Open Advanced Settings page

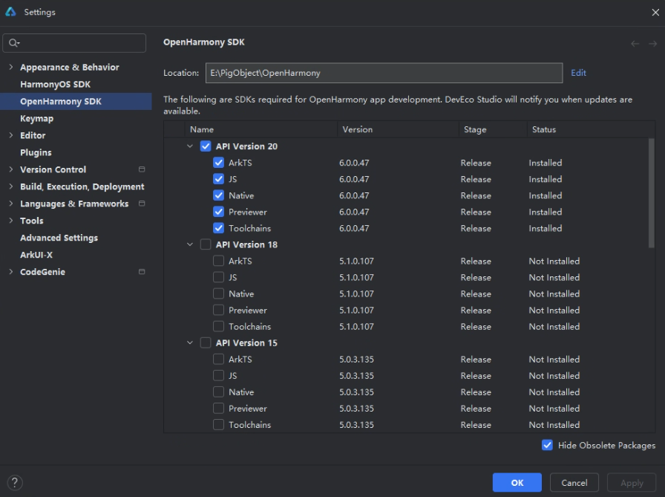click(59, 238)
